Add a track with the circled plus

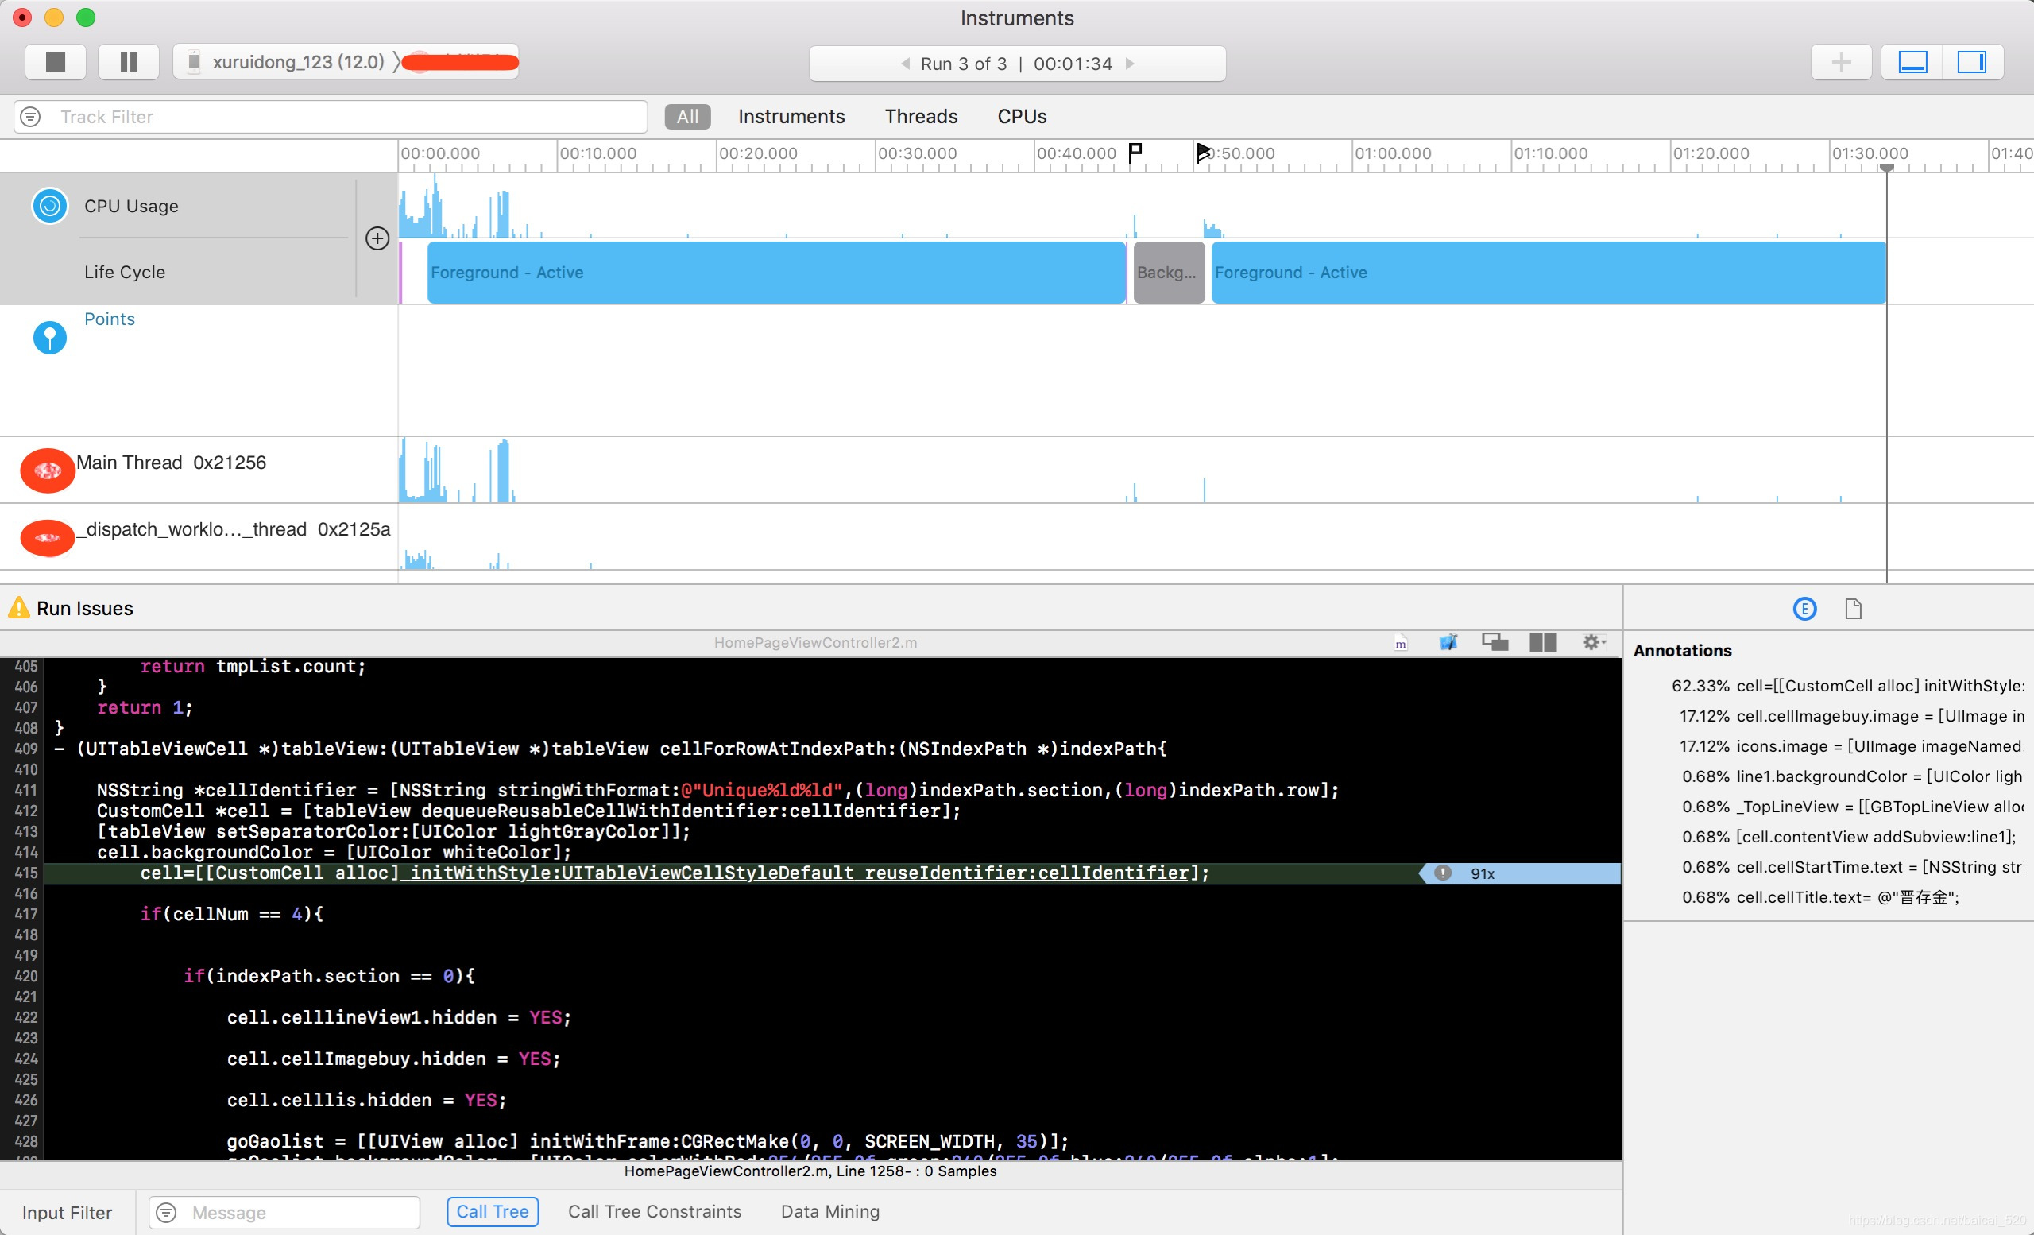pos(377,238)
